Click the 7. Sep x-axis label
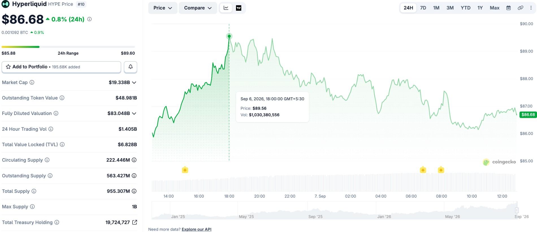The height and width of the screenshot is (232, 537). point(320,196)
